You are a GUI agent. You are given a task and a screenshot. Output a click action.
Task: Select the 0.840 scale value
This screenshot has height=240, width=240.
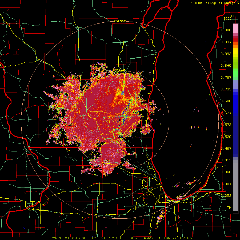pyautogui.click(x=226, y=66)
